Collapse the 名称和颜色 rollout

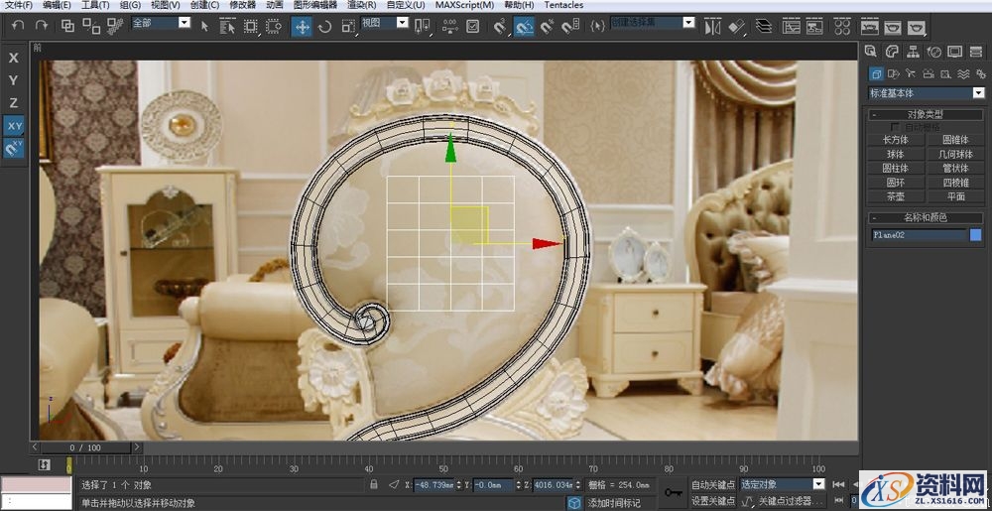(926, 217)
